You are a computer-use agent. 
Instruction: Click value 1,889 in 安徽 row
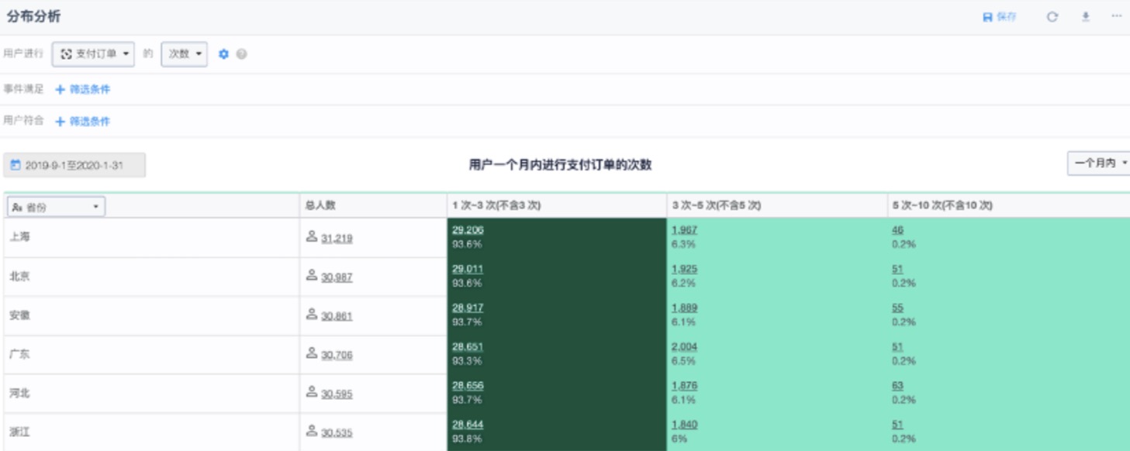pyautogui.click(x=685, y=308)
